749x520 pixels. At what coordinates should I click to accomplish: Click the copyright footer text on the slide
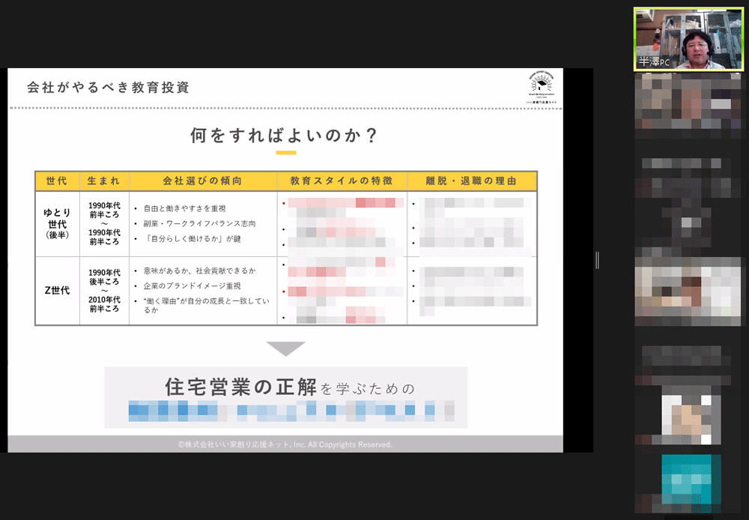point(285,444)
